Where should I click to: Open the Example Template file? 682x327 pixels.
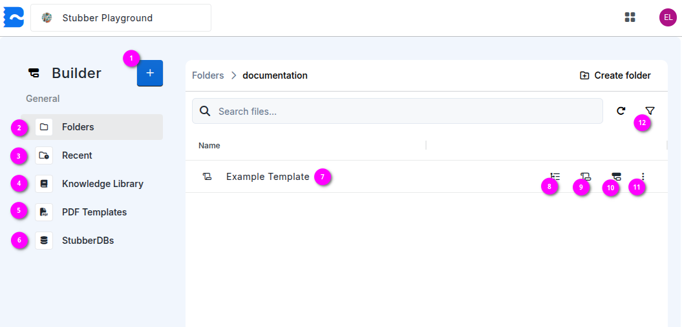point(267,177)
